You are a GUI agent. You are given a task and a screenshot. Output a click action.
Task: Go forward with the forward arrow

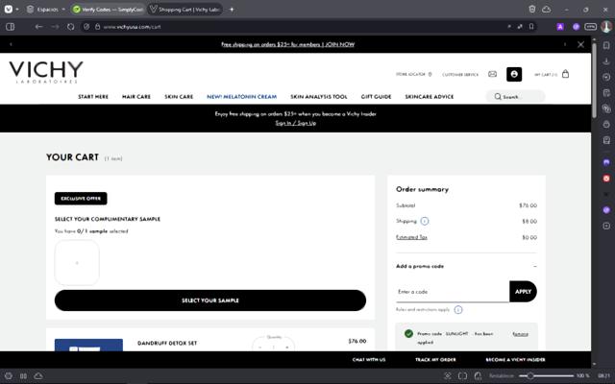(x=56, y=27)
